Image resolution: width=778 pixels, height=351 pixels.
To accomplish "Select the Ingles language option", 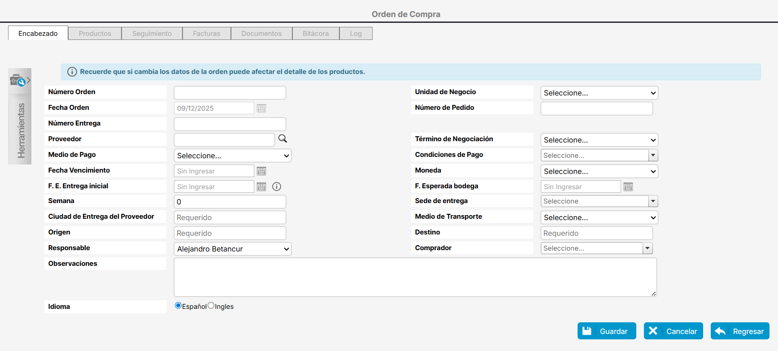I will [x=211, y=306].
